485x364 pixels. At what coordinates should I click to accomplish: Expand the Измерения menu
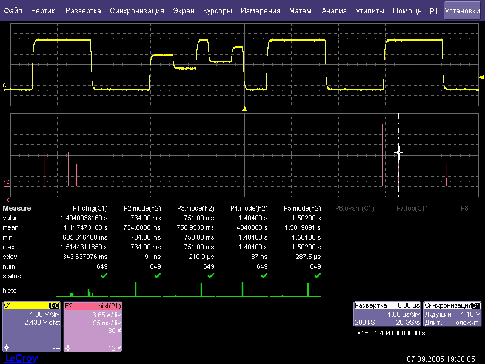point(260,11)
